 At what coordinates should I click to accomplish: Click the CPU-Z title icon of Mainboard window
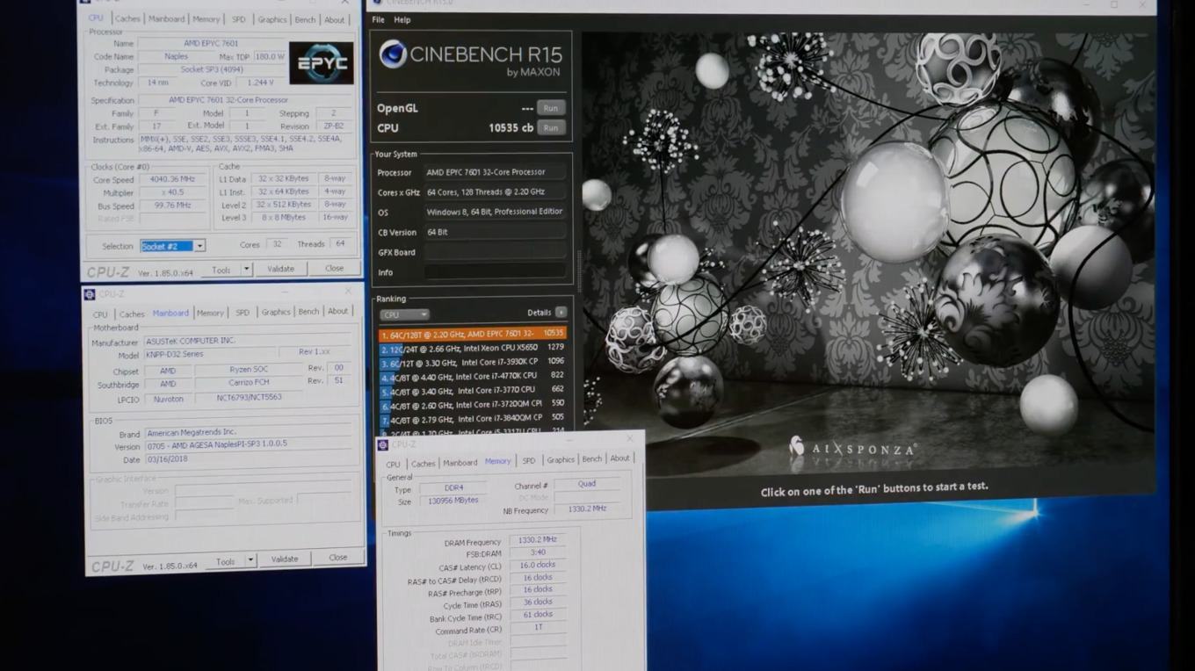[x=90, y=294]
